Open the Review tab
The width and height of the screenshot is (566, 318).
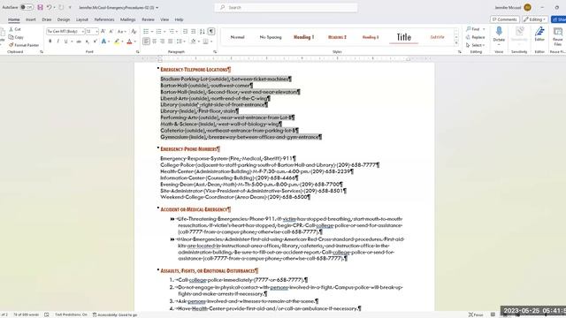pos(148,19)
